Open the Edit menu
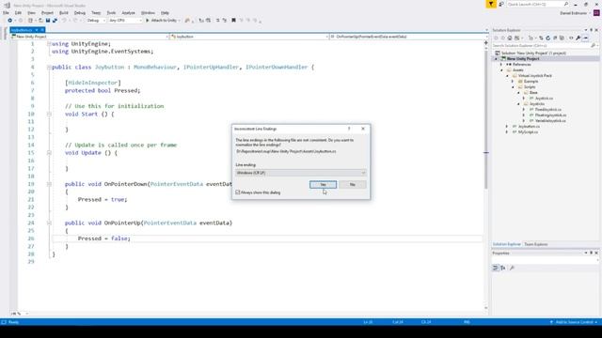This screenshot has height=338, width=602. [18, 12]
